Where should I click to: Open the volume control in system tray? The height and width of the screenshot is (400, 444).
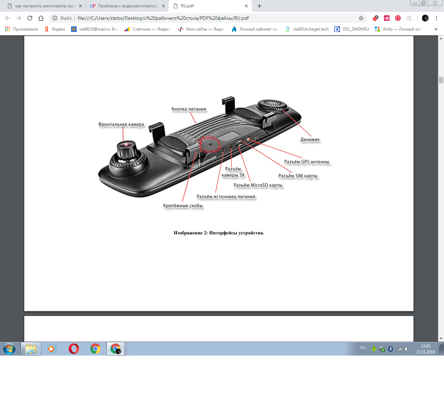tap(407, 349)
